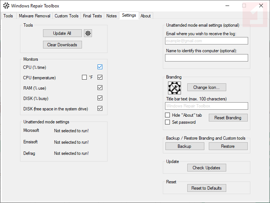Click the Clear Downloads button
Image resolution: width=270 pixels, height=203 pixels.
[x=62, y=45]
